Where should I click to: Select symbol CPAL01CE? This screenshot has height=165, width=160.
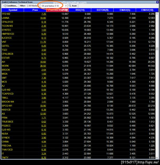pyautogui.click(x=7, y=22)
